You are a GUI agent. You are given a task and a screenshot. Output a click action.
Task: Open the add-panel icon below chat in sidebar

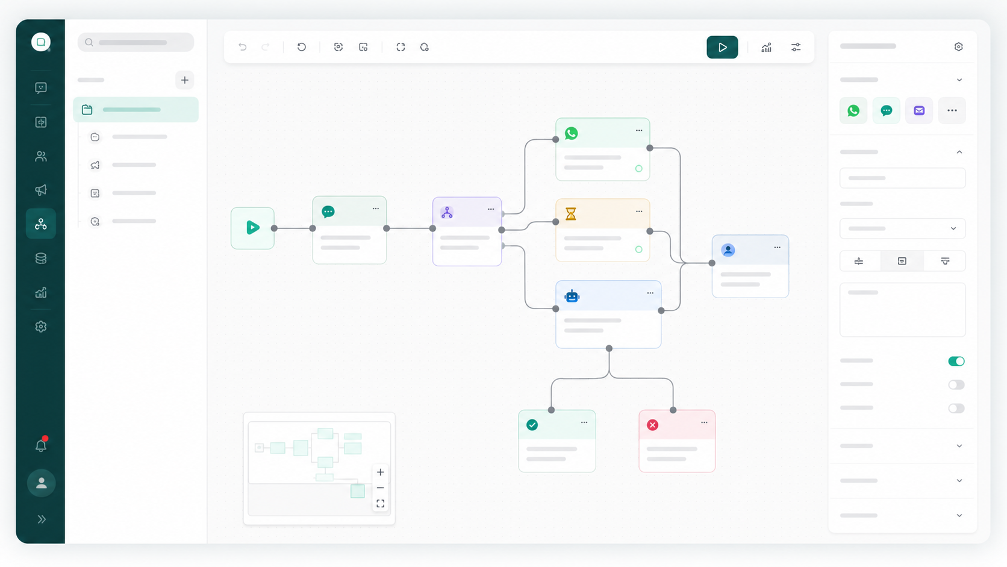(41, 122)
